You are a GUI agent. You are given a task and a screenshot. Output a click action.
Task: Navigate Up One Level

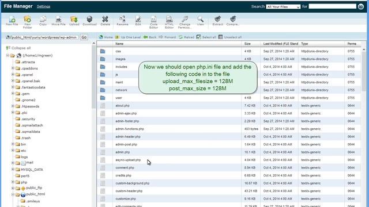pyautogui.click(x=128, y=37)
